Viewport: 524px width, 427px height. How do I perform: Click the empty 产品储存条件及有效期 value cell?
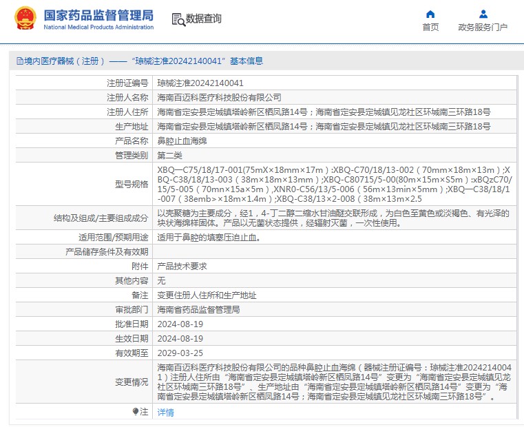(335, 252)
